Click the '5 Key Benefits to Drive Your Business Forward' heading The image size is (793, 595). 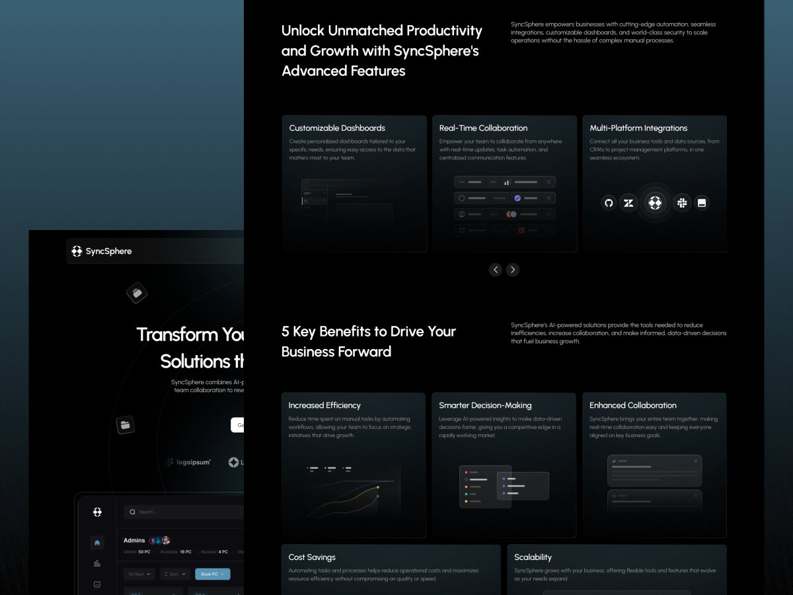(x=369, y=341)
